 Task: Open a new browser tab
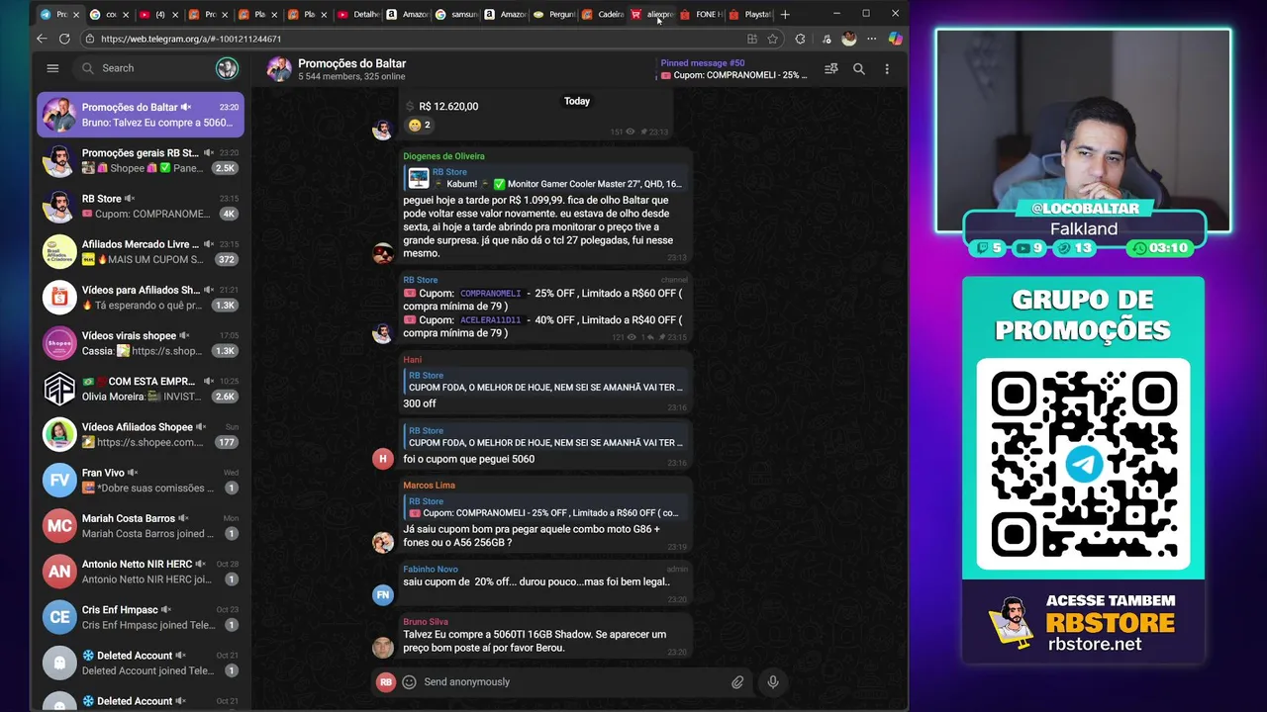[x=785, y=14]
